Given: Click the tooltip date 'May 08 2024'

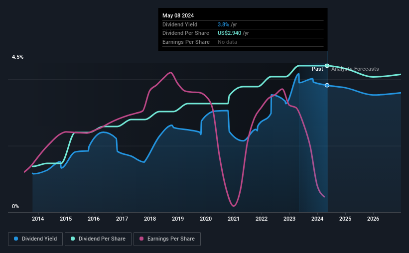Looking at the screenshot, I should tap(178, 15).
